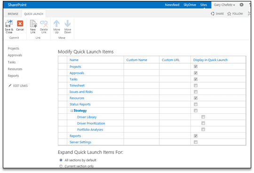254x173 pixels.
Task: Click Display in Quick Launch header
Action: (x=210, y=60)
